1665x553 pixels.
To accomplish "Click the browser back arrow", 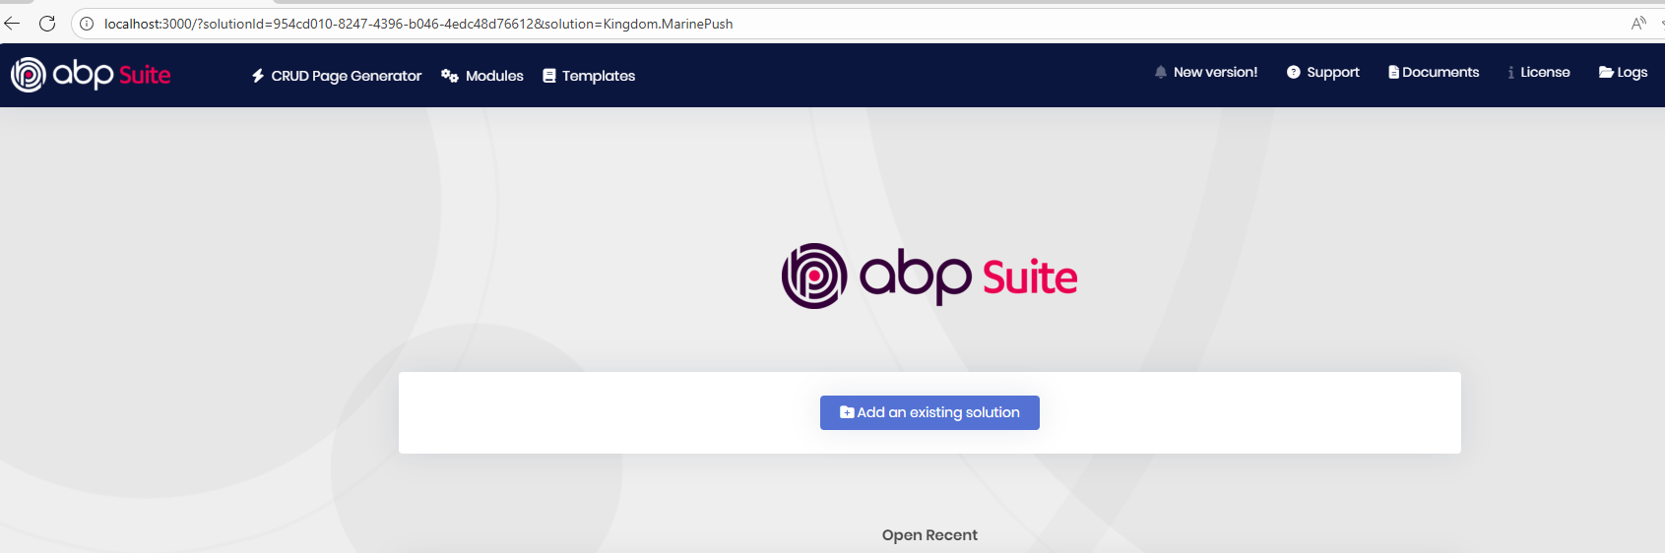I will (13, 24).
